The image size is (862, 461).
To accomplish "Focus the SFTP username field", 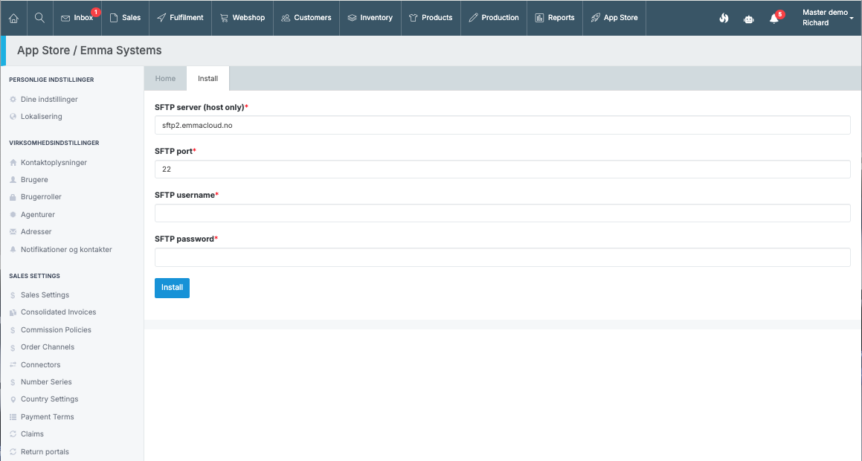I will coord(503,213).
